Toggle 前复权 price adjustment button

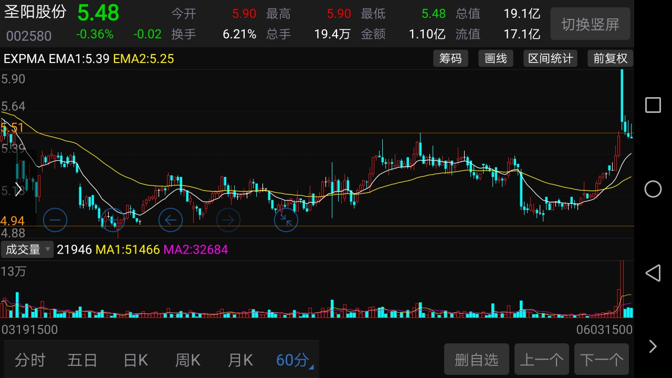click(611, 58)
